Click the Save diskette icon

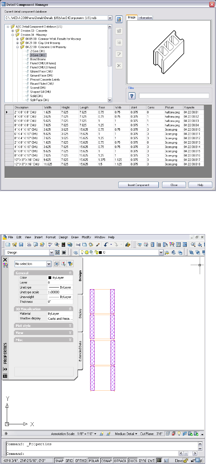pos(21,244)
